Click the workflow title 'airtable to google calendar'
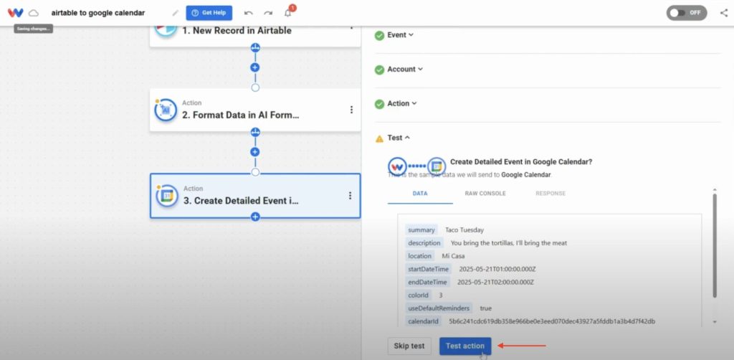Viewport: 734px width, 360px height. pos(98,13)
